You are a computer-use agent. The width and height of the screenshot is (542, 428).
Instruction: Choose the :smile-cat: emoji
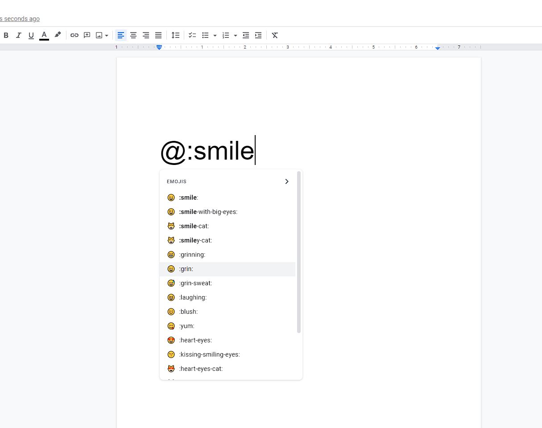point(228,226)
